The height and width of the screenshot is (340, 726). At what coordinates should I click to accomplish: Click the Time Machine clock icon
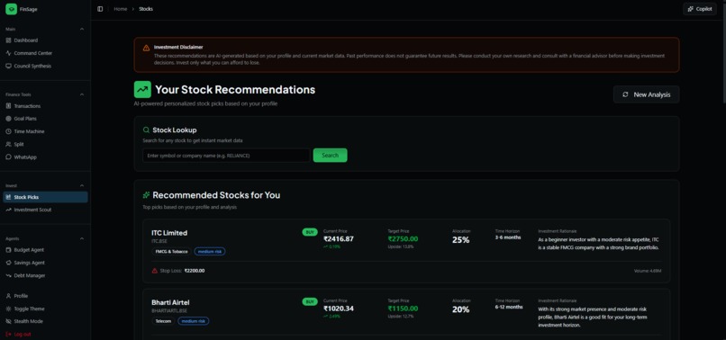click(x=8, y=131)
